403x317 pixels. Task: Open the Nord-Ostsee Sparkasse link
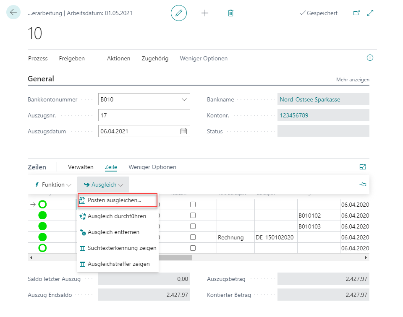pos(310,100)
